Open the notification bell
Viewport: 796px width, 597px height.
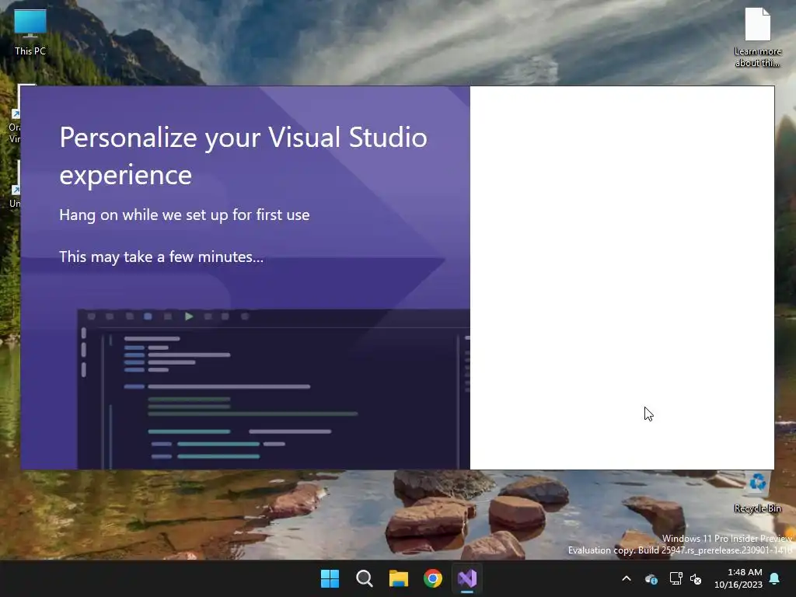coord(775,578)
